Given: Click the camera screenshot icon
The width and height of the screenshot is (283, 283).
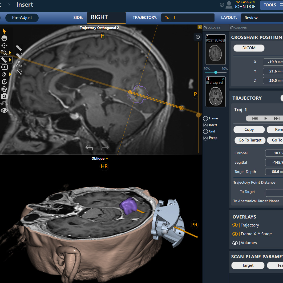Looking at the screenshot, I should [x=4, y=96].
